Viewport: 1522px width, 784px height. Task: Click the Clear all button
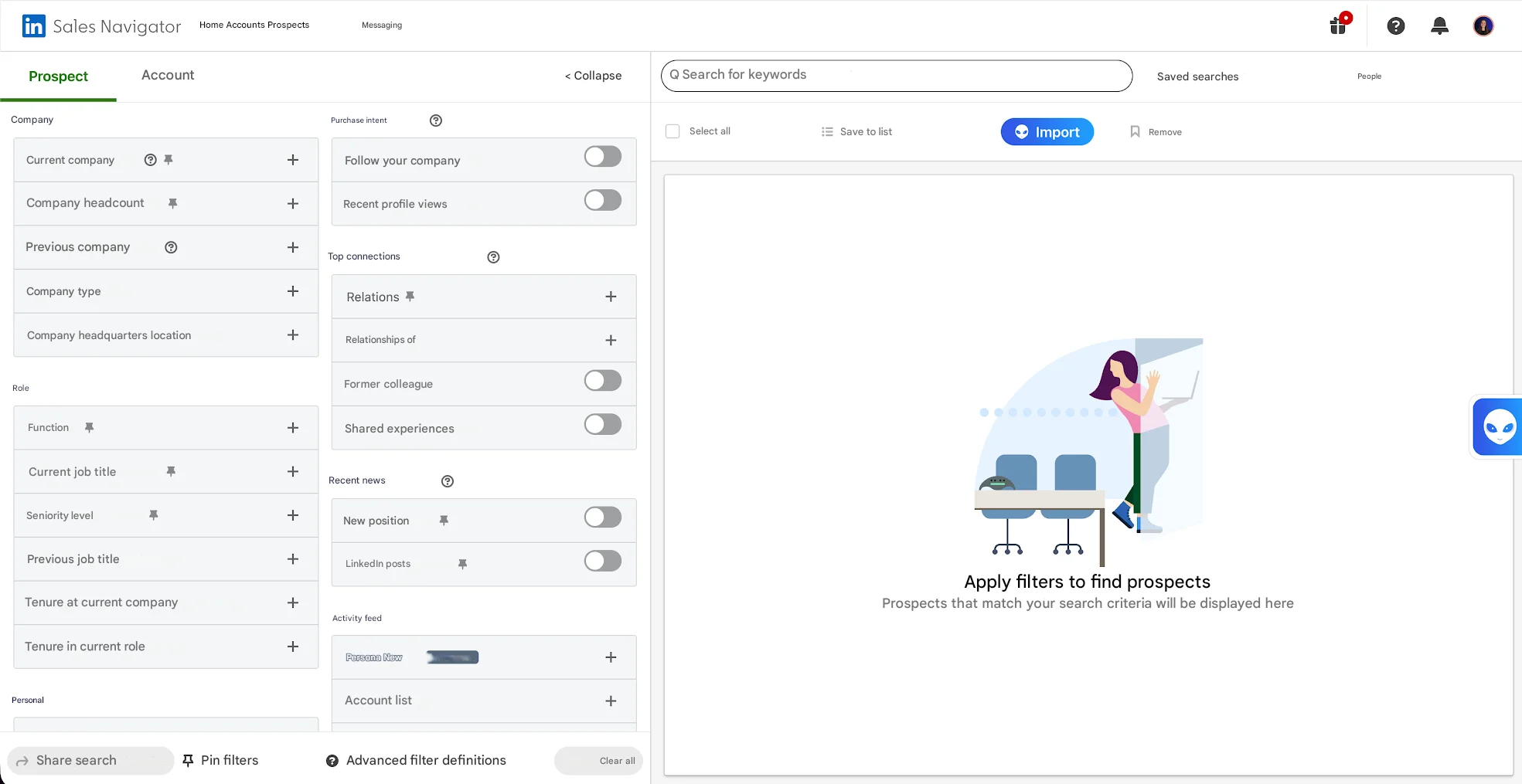click(598, 761)
